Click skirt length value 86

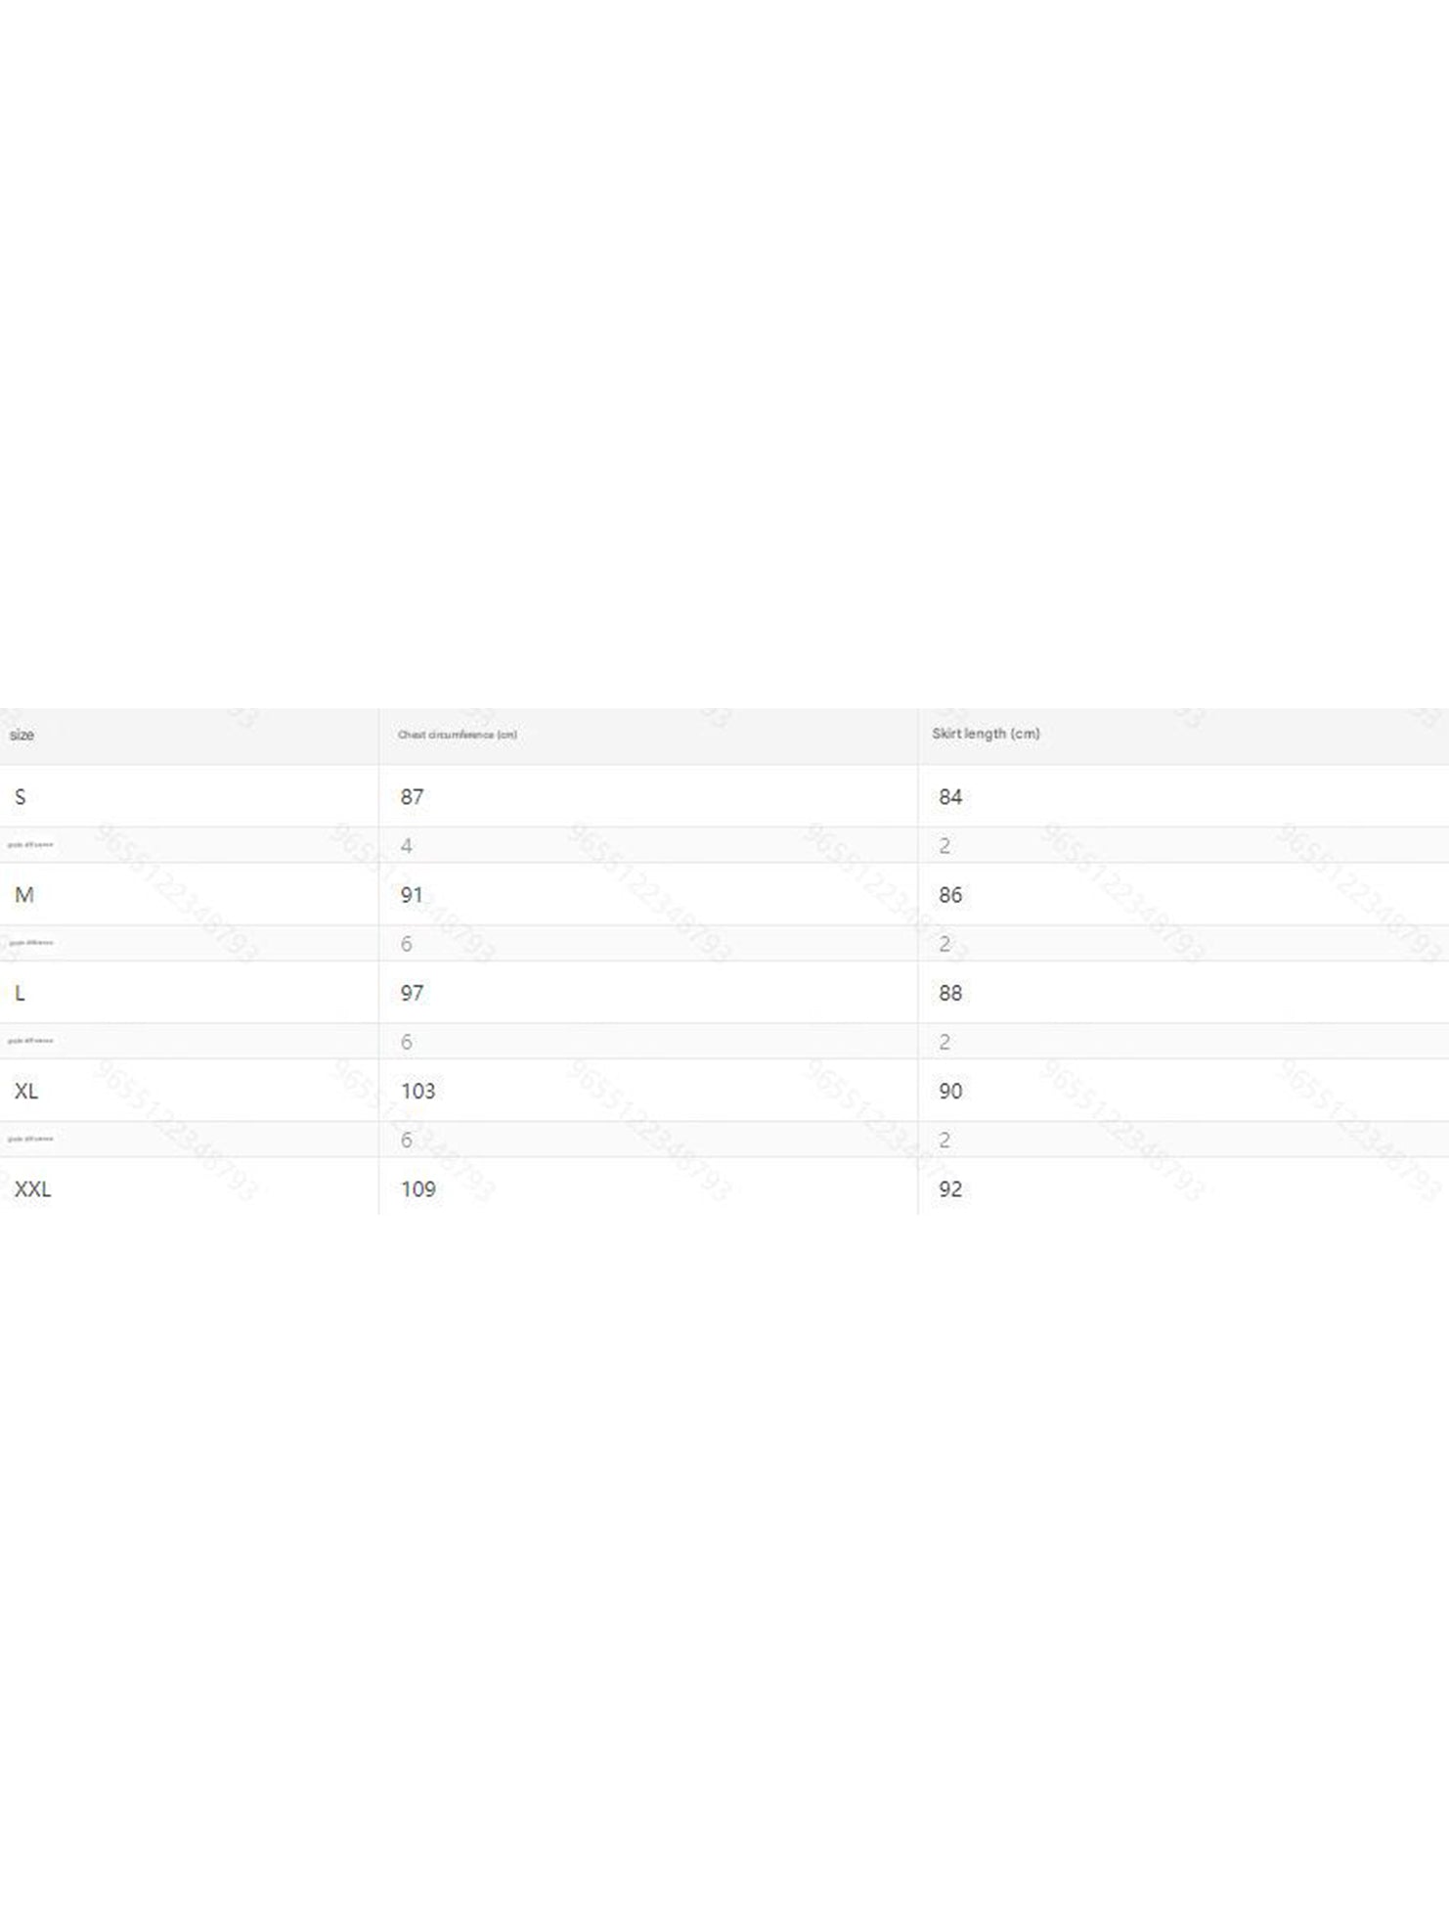pos(949,895)
